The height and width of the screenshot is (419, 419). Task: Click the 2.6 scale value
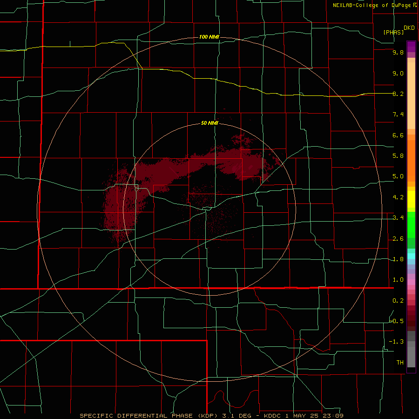tap(398, 239)
